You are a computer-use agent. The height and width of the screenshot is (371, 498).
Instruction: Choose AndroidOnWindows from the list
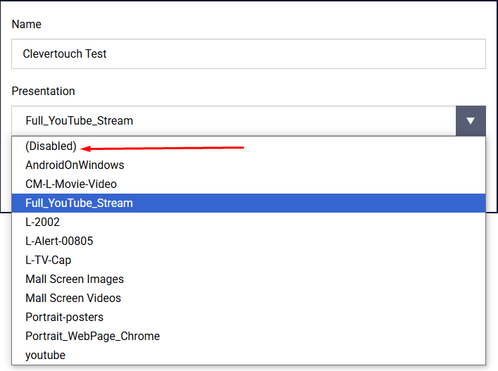tap(75, 165)
